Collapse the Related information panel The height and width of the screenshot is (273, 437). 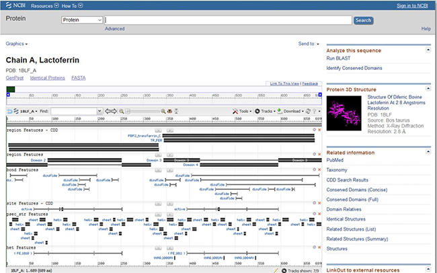[x=428, y=152]
